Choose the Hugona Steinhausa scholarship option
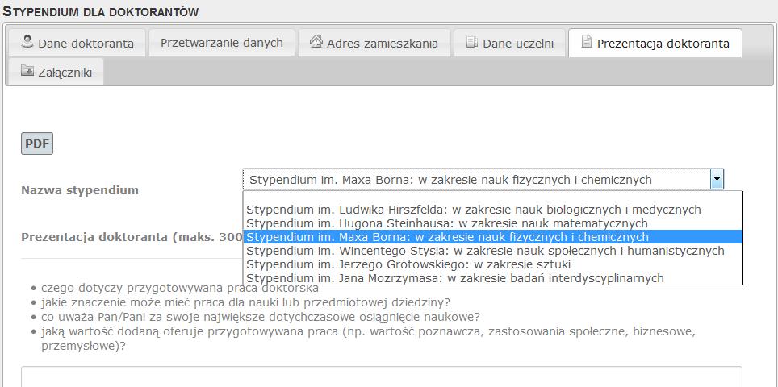The width and height of the screenshot is (778, 387). point(493,223)
